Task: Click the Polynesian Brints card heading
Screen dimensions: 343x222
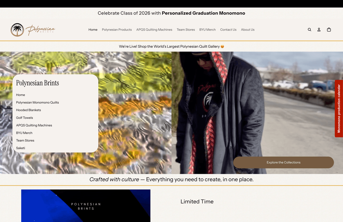Action: (37, 83)
